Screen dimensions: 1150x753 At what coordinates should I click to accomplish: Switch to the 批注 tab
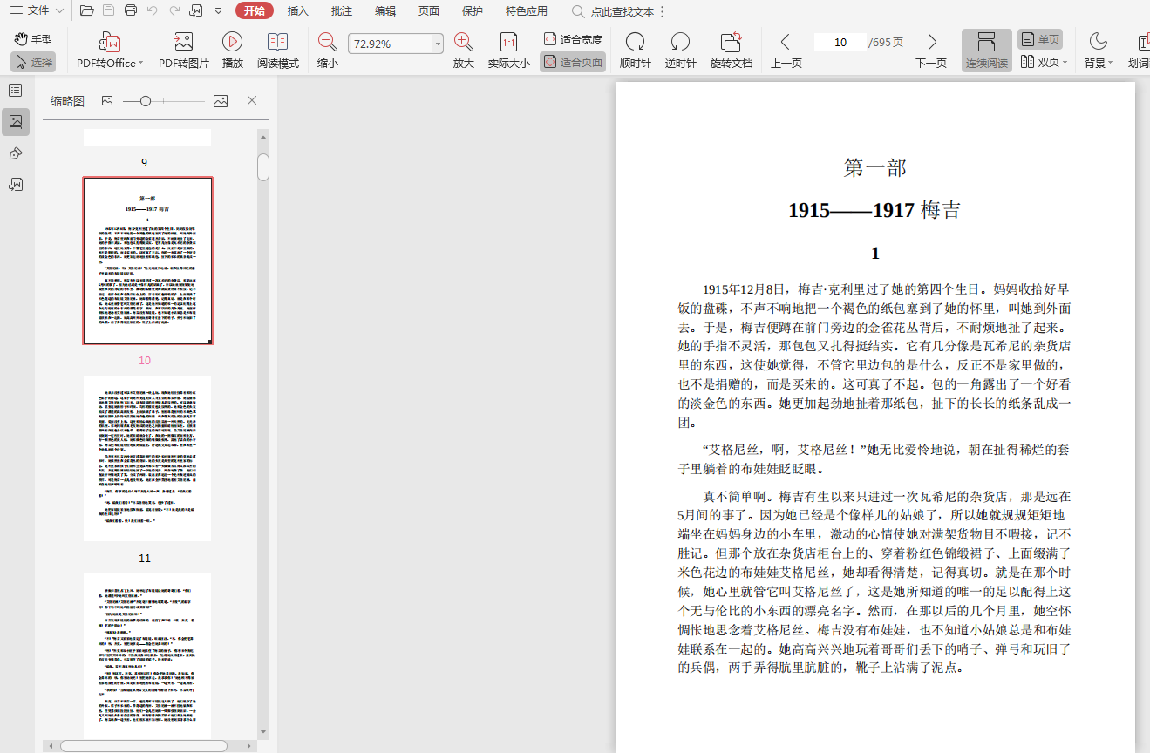[x=342, y=10]
